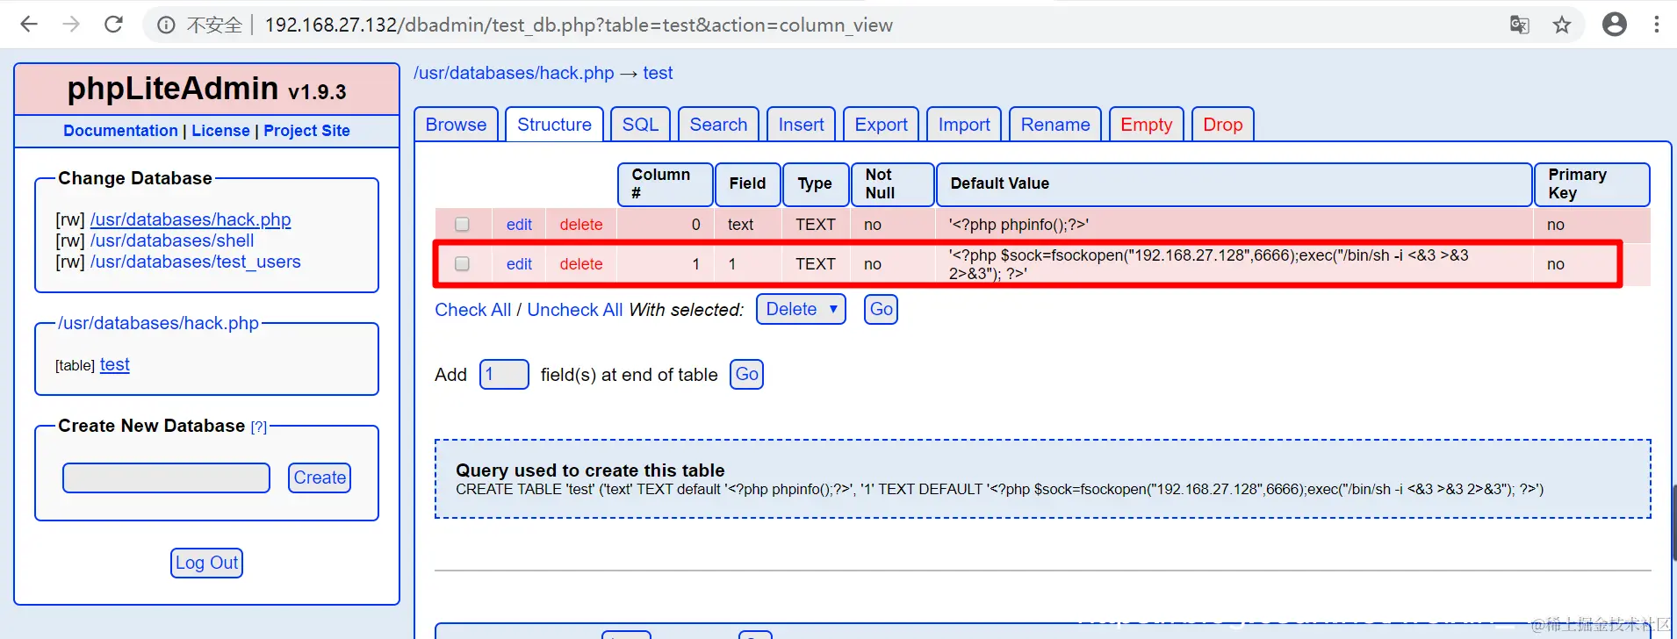This screenshot has width=1677, height=639.
Task: Switch to /usr/databases/hack.php database
Action: click(191, 219)
